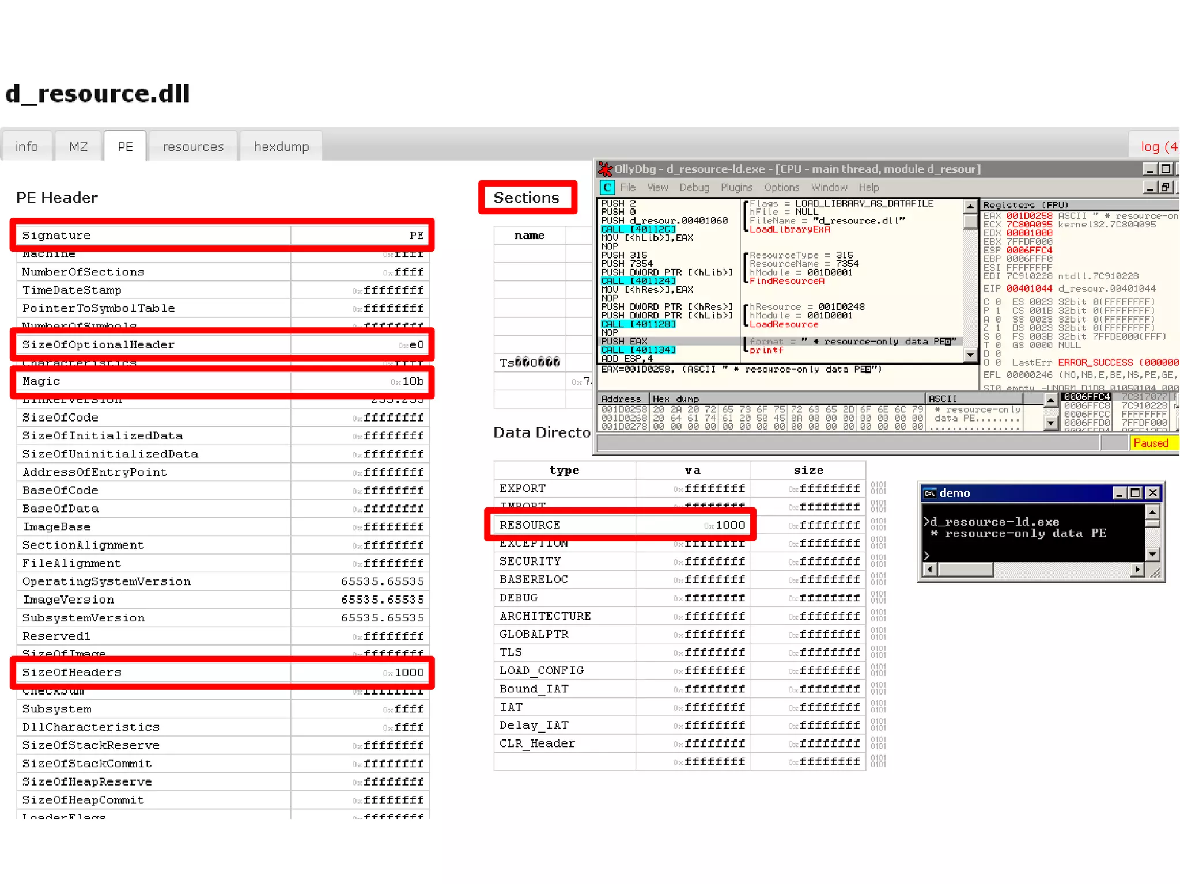Click the OllyDbg red bug title icon
The height and width of the screenshot is (884, 1180).
click(x=605, y=169)
